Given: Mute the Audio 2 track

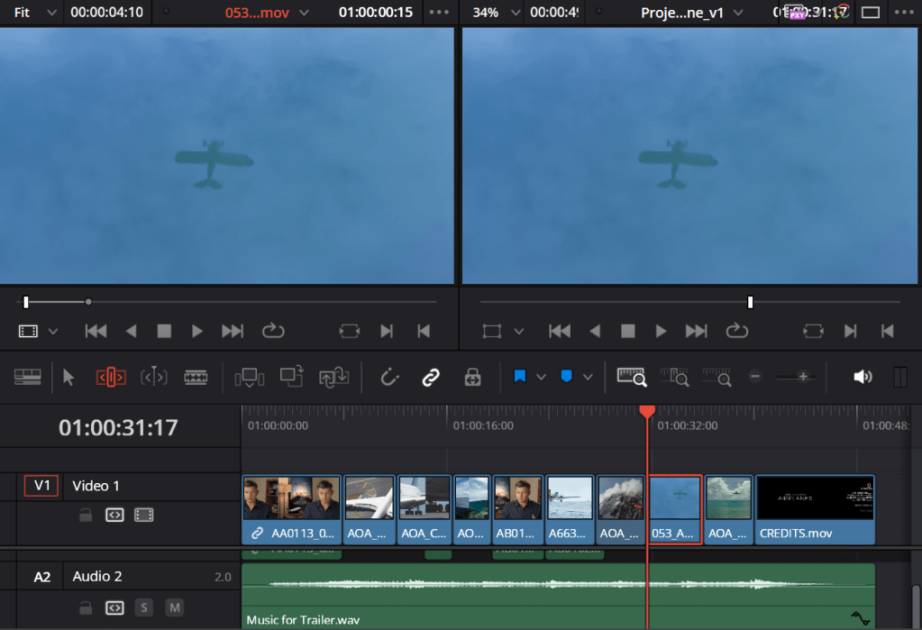Looking at the screenshot, I should [x=174, y=608].
